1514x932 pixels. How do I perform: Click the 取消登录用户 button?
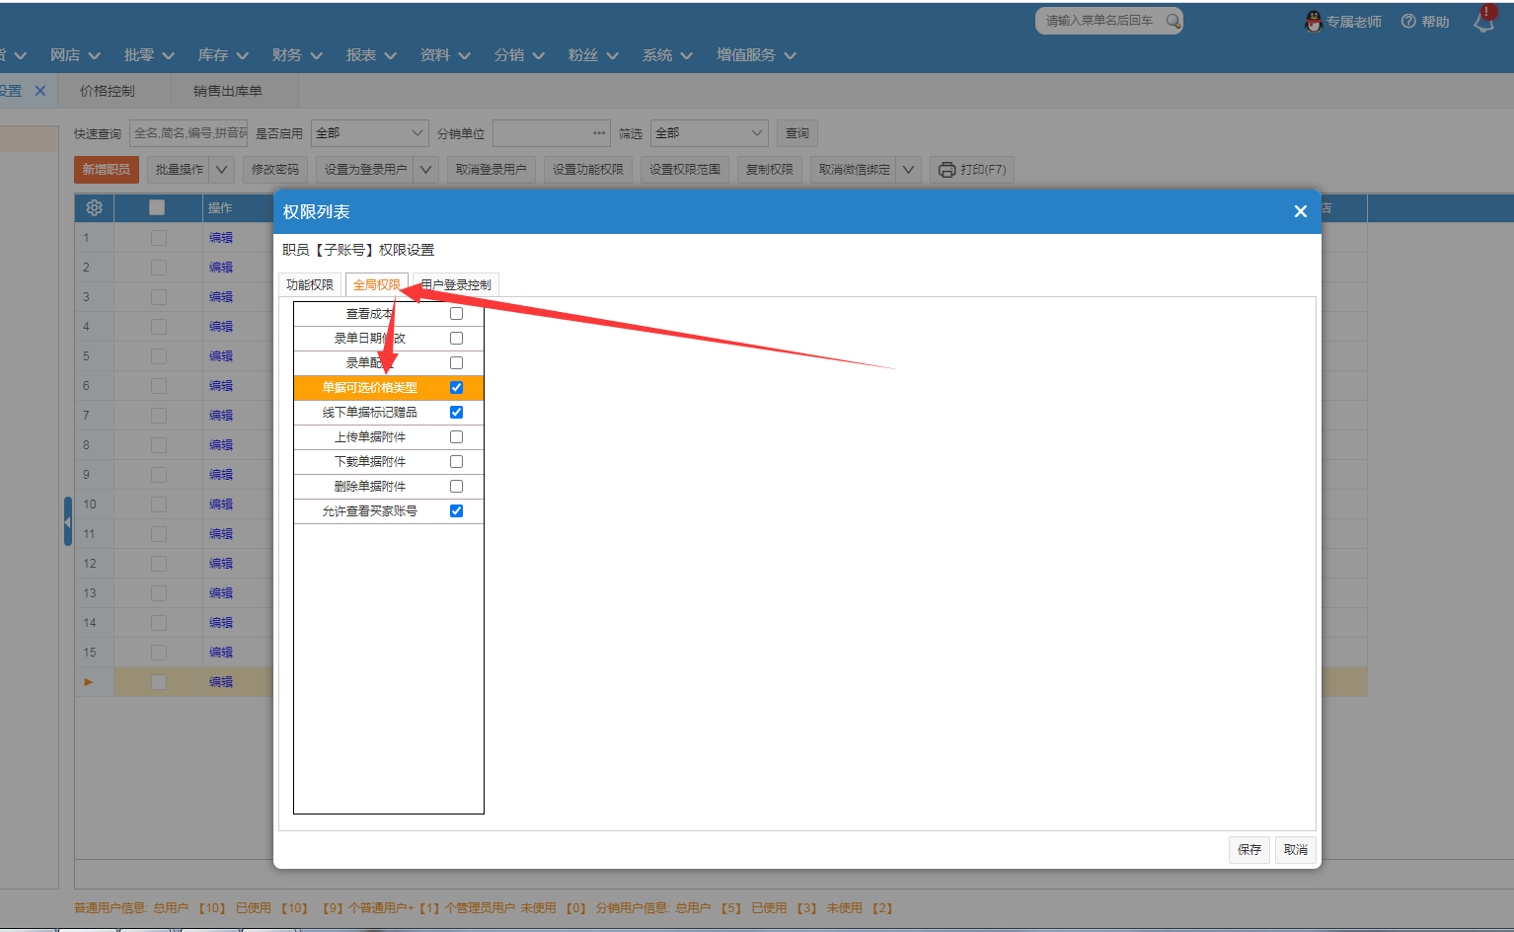pyautogui.click(x=492, y=170)
